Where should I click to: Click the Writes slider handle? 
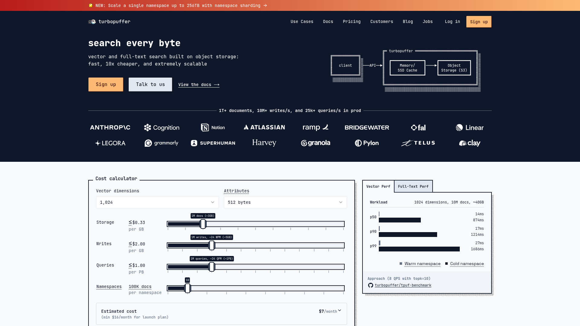212,245
